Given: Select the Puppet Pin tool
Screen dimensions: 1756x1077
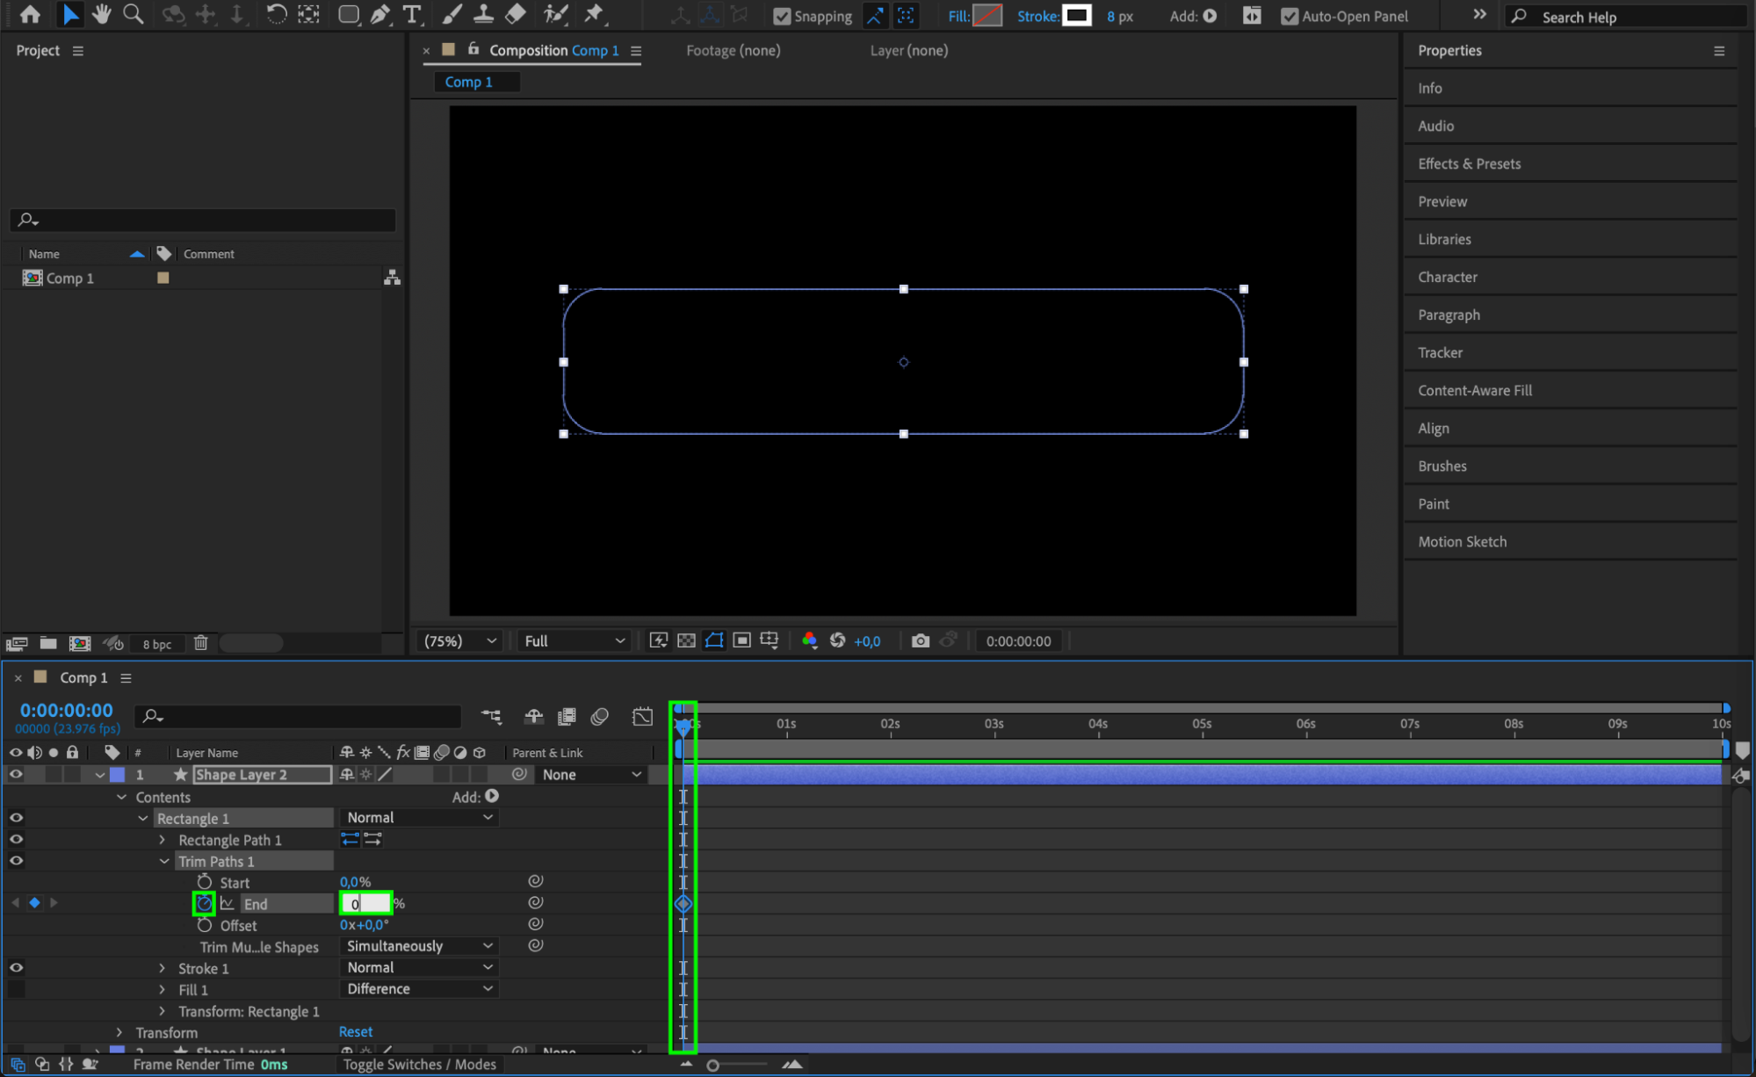Looking at the screenshot, I should point(595,14).
